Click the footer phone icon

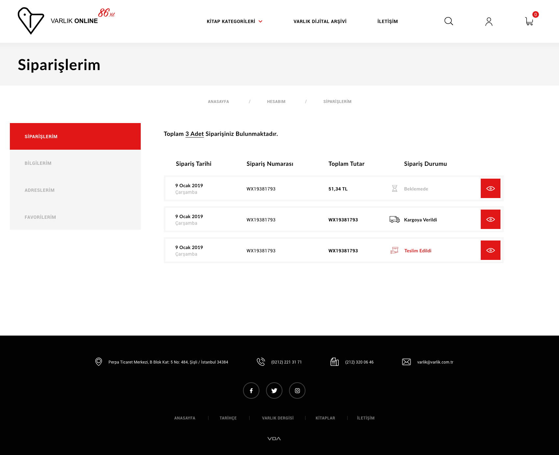pyautogui.click(x=261, y=362)
